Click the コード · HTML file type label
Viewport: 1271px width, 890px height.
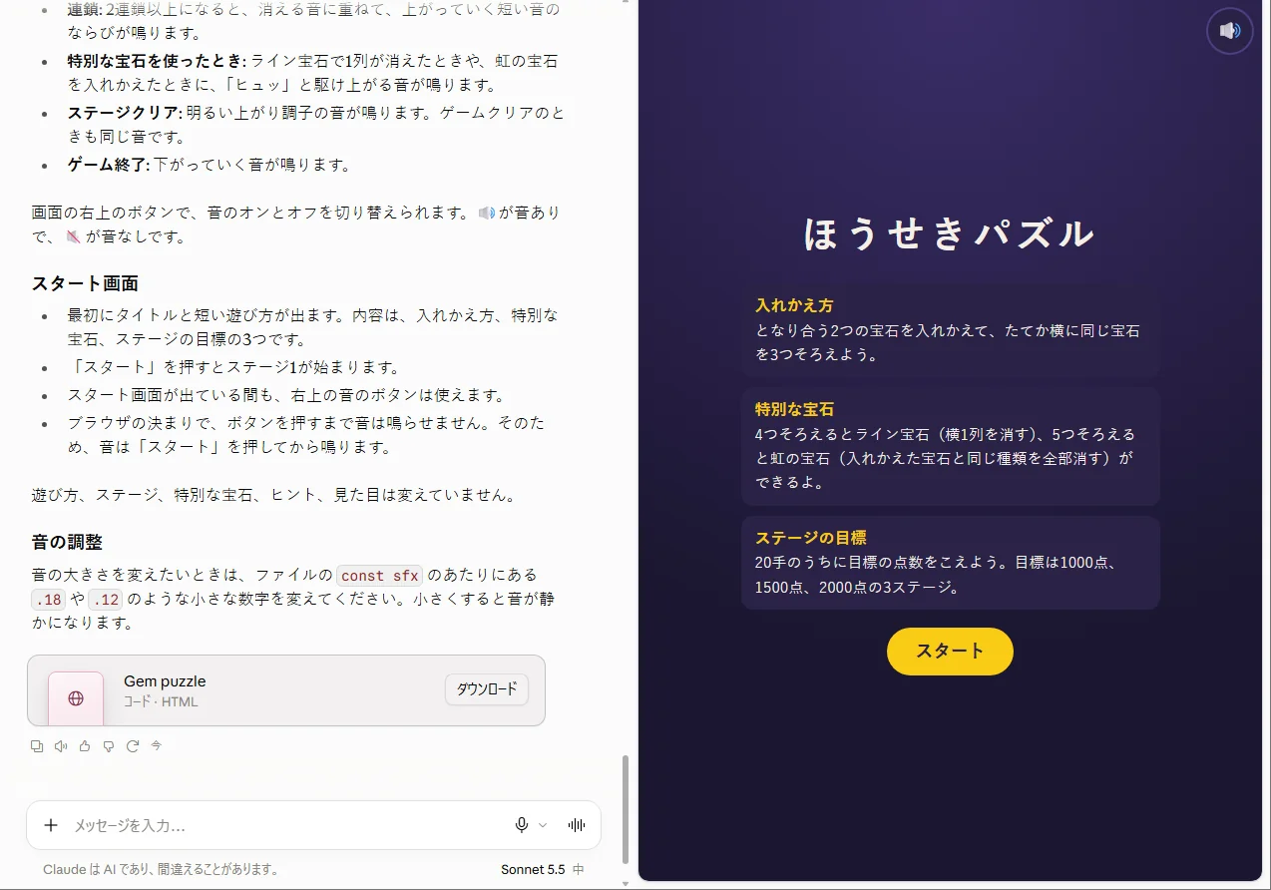pos(161,701)
